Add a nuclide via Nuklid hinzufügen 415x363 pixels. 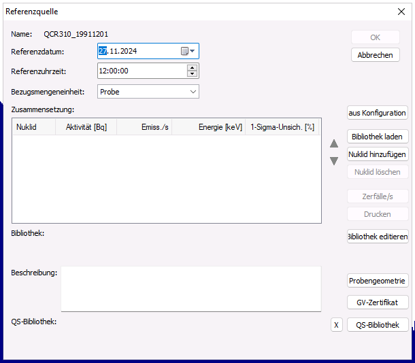click(x=377, y=154)
